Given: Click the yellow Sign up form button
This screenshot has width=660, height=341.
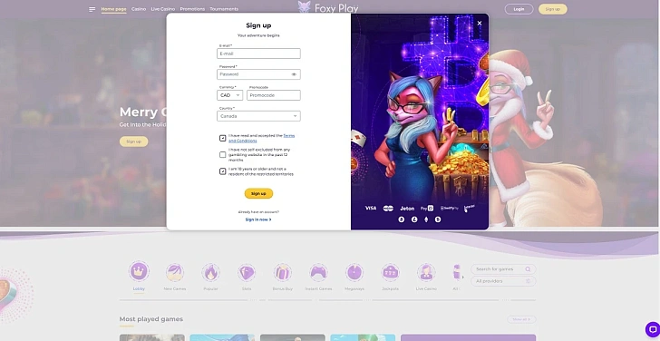Looking at the screenshot, I should [x=258, y=193].
